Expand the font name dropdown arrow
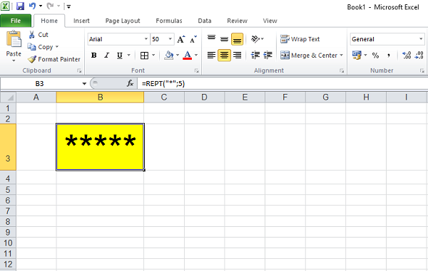 146,39
